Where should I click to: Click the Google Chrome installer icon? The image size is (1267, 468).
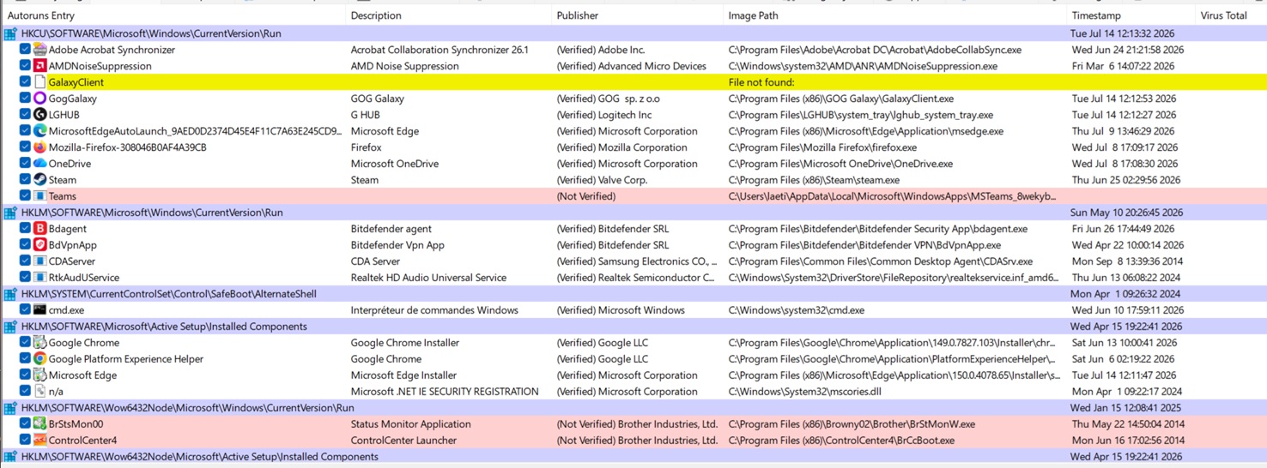(x=39, y=343)
